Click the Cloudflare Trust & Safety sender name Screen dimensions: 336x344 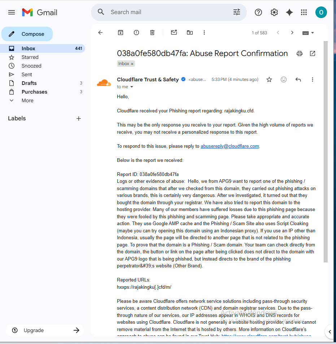coord(148,79)
